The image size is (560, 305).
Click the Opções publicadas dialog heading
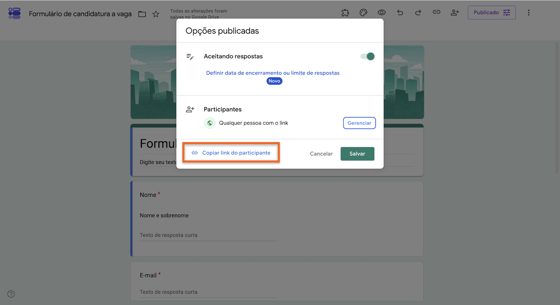pyautogui.click(x=222, y=31)
